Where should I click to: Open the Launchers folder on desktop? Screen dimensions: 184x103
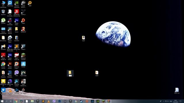tap(17, 38)
